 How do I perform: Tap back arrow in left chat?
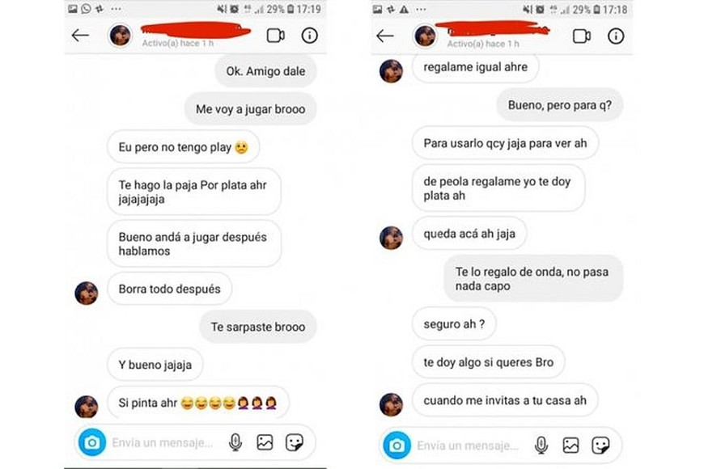pos(80,35)
